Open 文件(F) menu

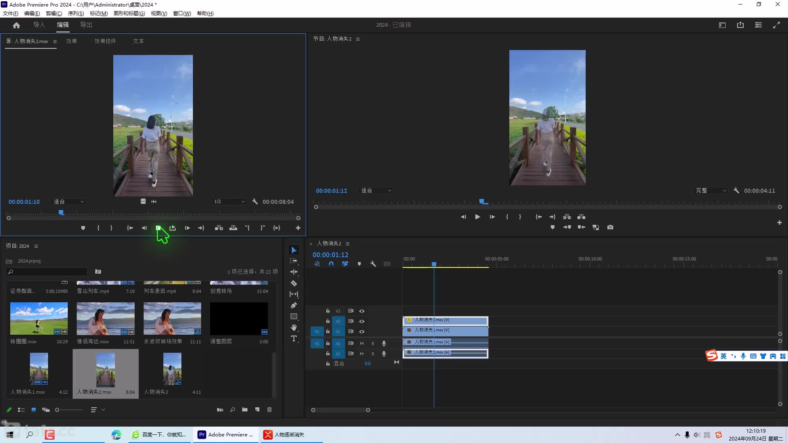click(10, 14)
